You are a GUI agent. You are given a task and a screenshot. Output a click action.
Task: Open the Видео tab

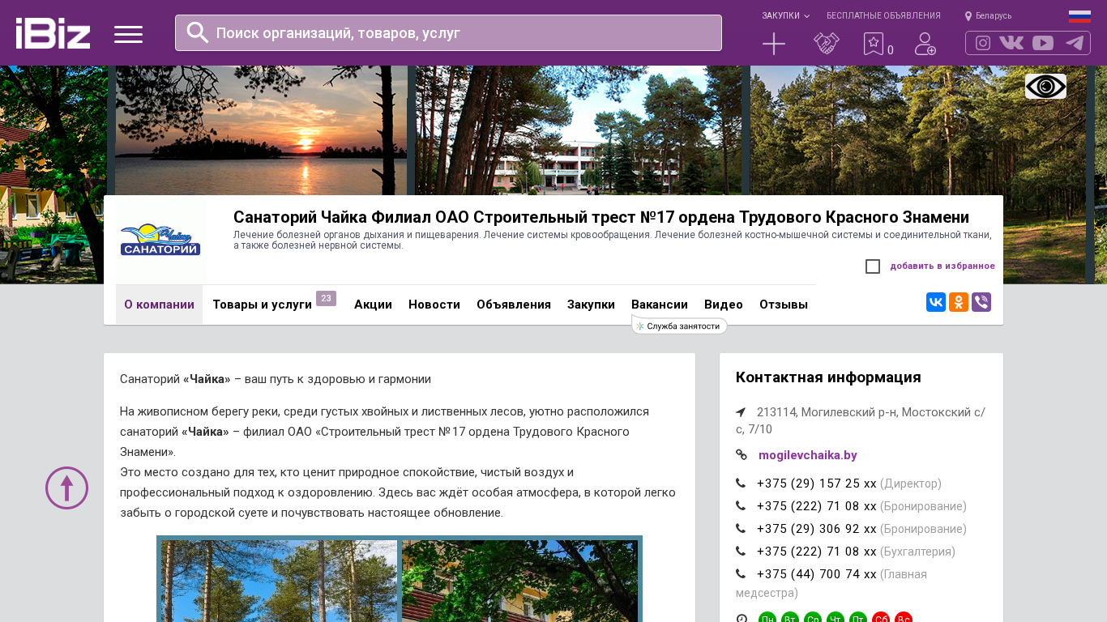tap(724, 305)
